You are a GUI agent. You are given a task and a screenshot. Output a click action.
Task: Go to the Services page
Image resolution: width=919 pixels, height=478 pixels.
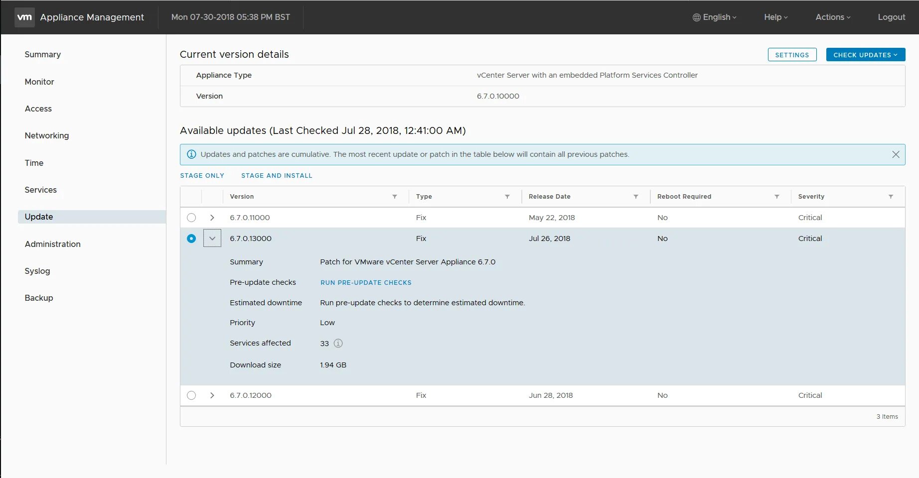coord(41,190)
